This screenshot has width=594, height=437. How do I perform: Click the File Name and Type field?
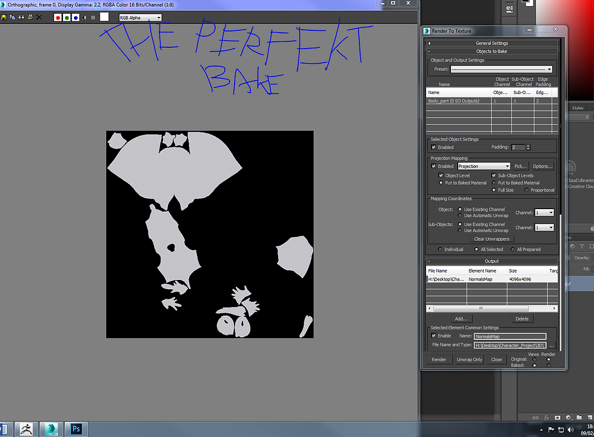click(x=510, y=345)
